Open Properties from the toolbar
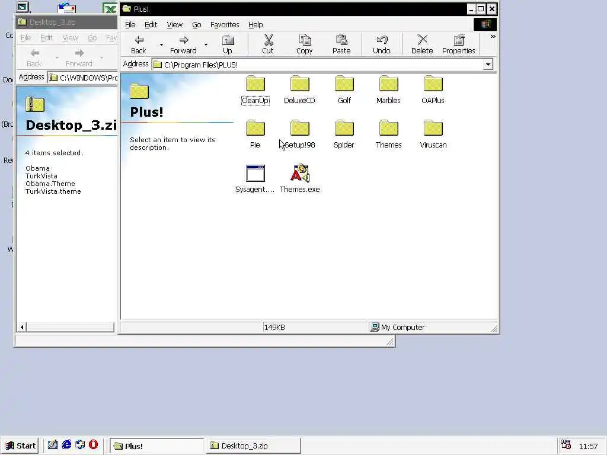Screen dimensions: 607x455 click(459, 44)
